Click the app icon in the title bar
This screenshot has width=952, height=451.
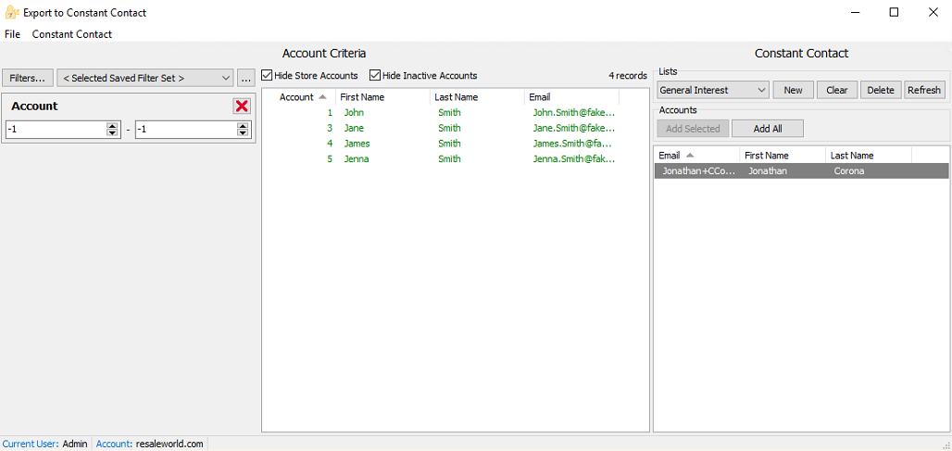click(x=11, y=12)
